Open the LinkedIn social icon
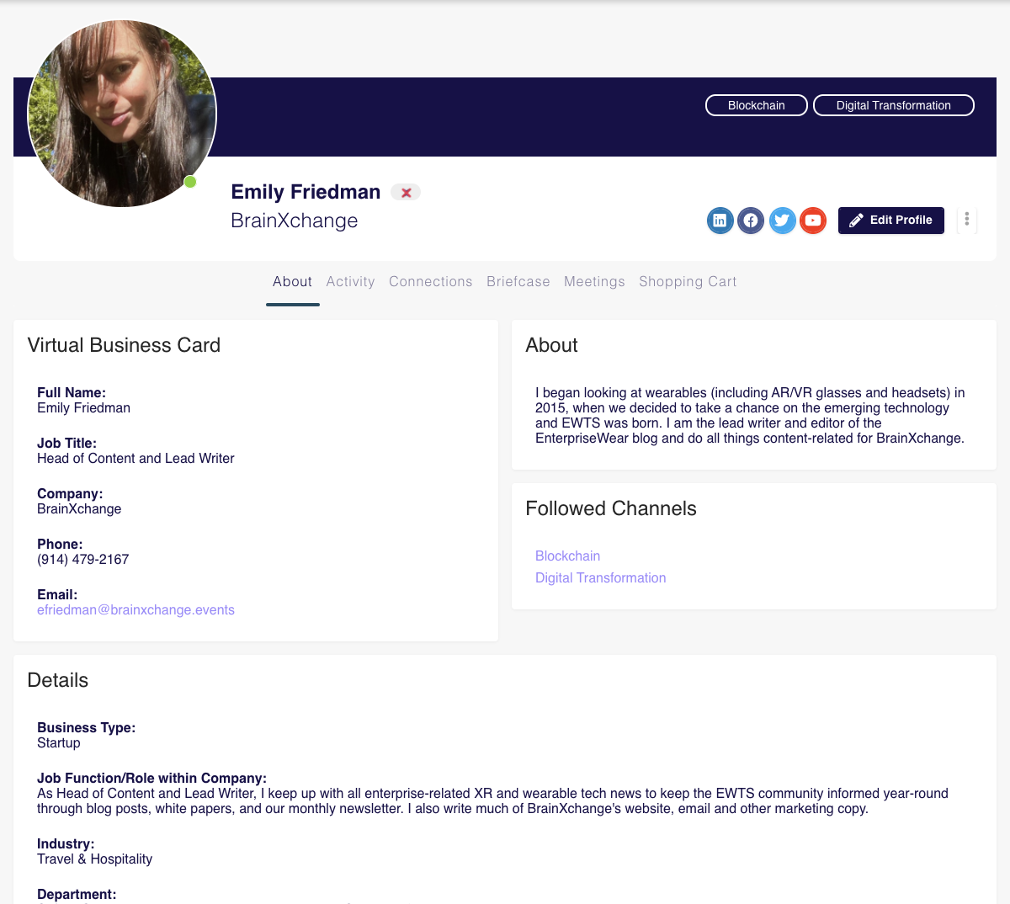 click(x=720, y=221)
